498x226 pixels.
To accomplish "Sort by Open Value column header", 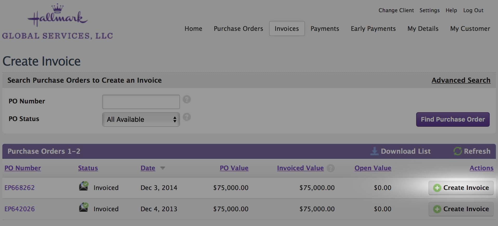I will 373,168.
